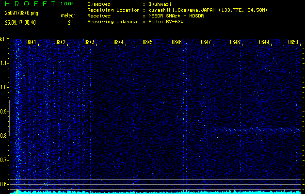The height and width of the screenshot is (194, 305).
Task: Click the 0841 time marker
Action: [31, 42]
